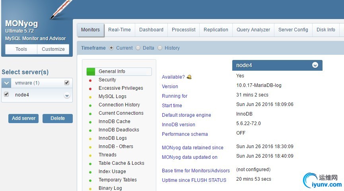This screenshot has width=344, height=191.
Task: Click Uptime since FLUSH STATUS link
Action: click(194, 180)
